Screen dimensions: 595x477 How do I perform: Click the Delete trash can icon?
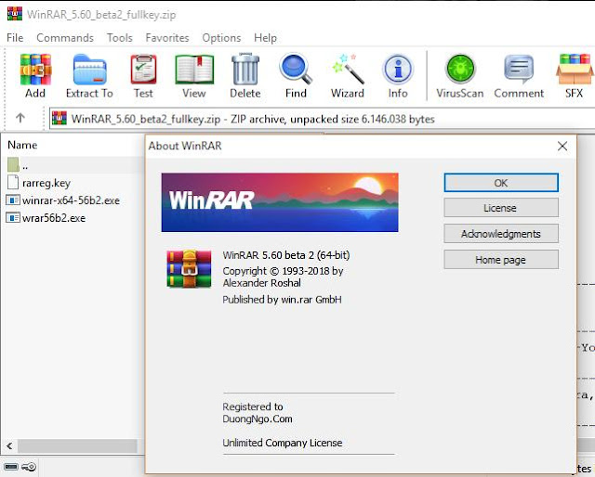[x=245, y=70]
